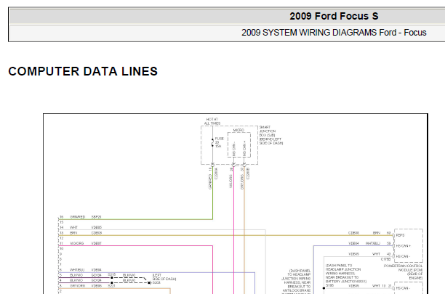Click 'GRN/RED' label at pin 16

click(77, 217)
